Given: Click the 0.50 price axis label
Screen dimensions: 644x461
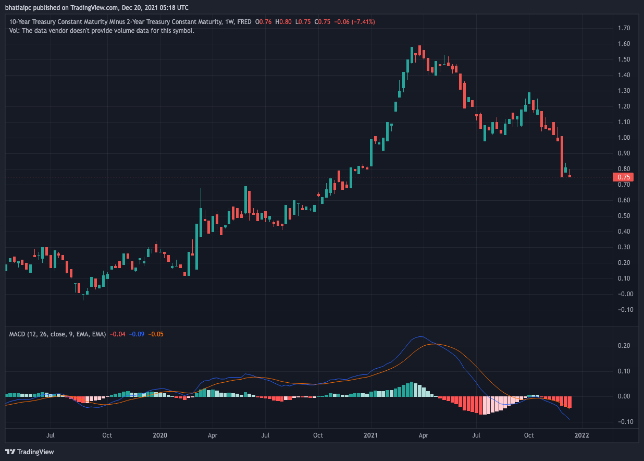Looking at the screenshot, I should pyautogui.click(x=624, y=216).
